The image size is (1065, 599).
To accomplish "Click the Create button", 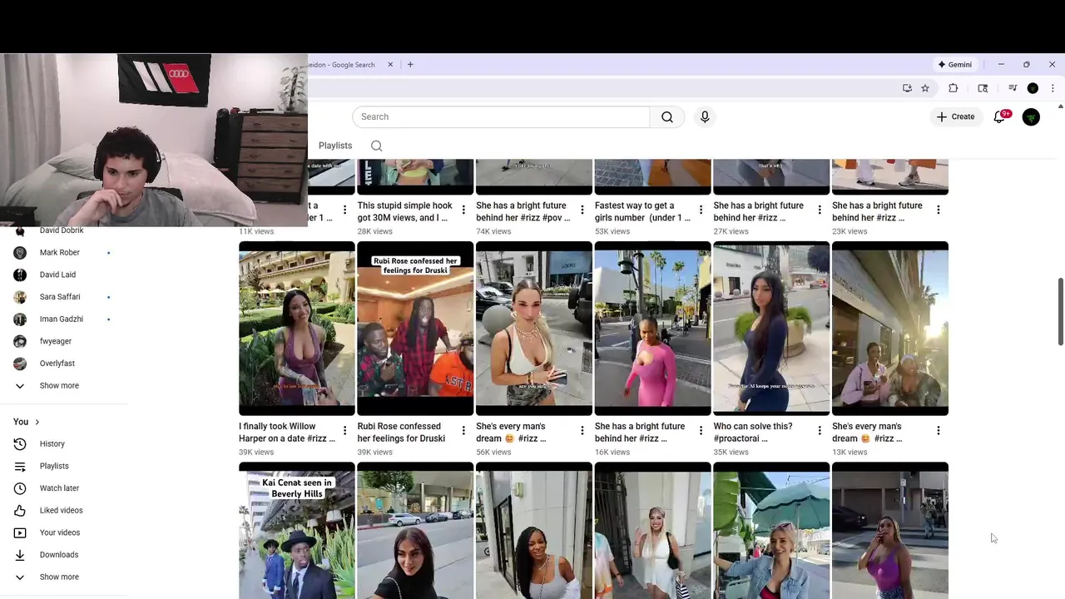I will click(955, 117).
